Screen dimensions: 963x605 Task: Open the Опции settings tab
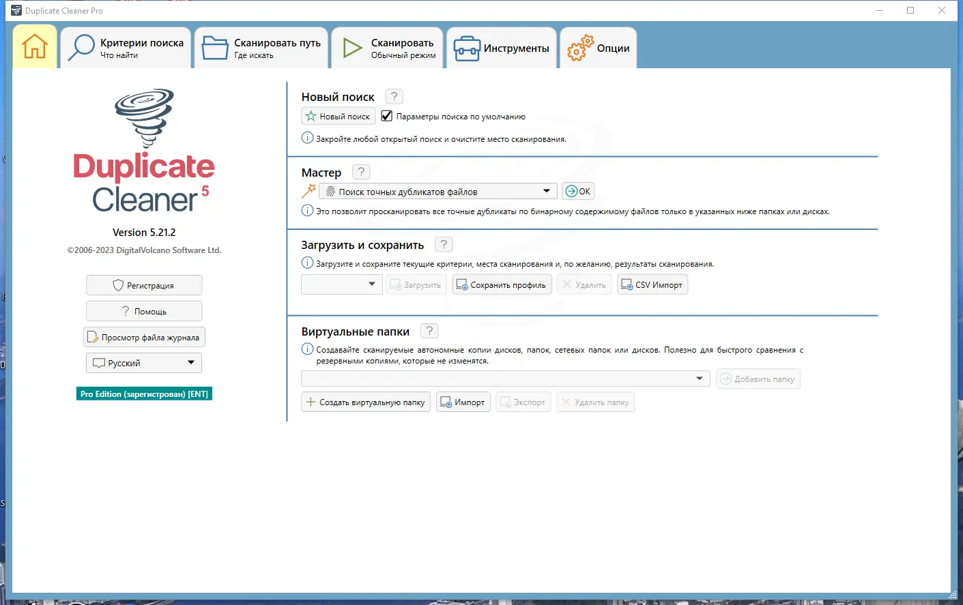[599, 48]
